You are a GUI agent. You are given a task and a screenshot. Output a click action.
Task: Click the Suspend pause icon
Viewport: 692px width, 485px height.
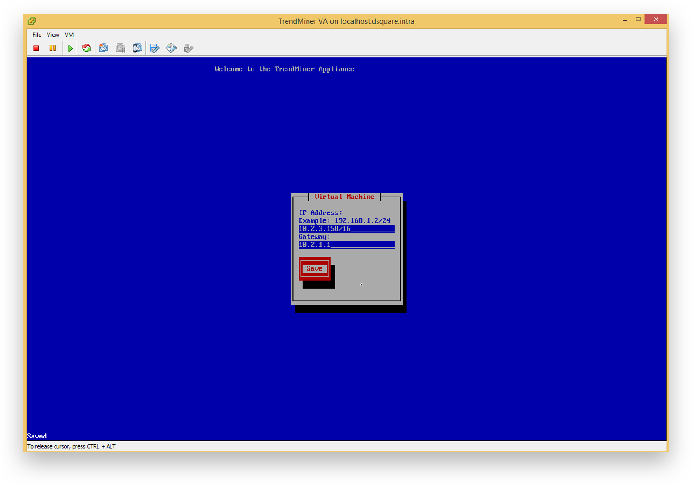click(53, 48)
